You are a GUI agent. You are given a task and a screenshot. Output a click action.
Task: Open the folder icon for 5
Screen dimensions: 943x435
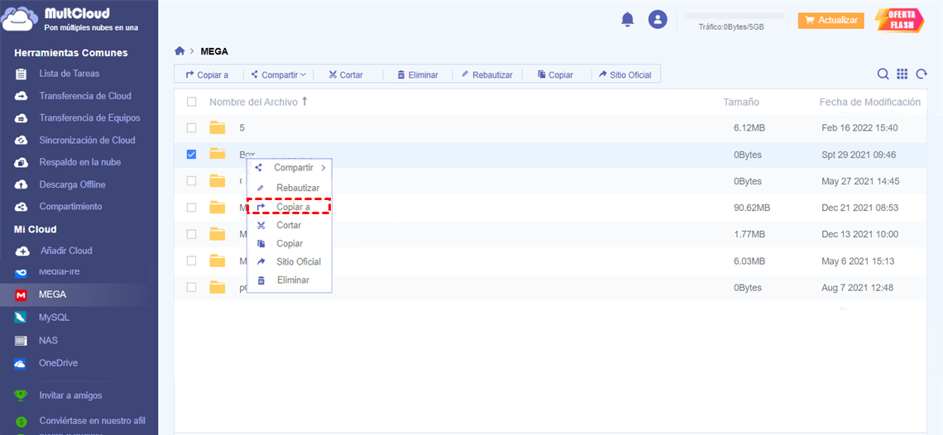(x=217, y=127)
